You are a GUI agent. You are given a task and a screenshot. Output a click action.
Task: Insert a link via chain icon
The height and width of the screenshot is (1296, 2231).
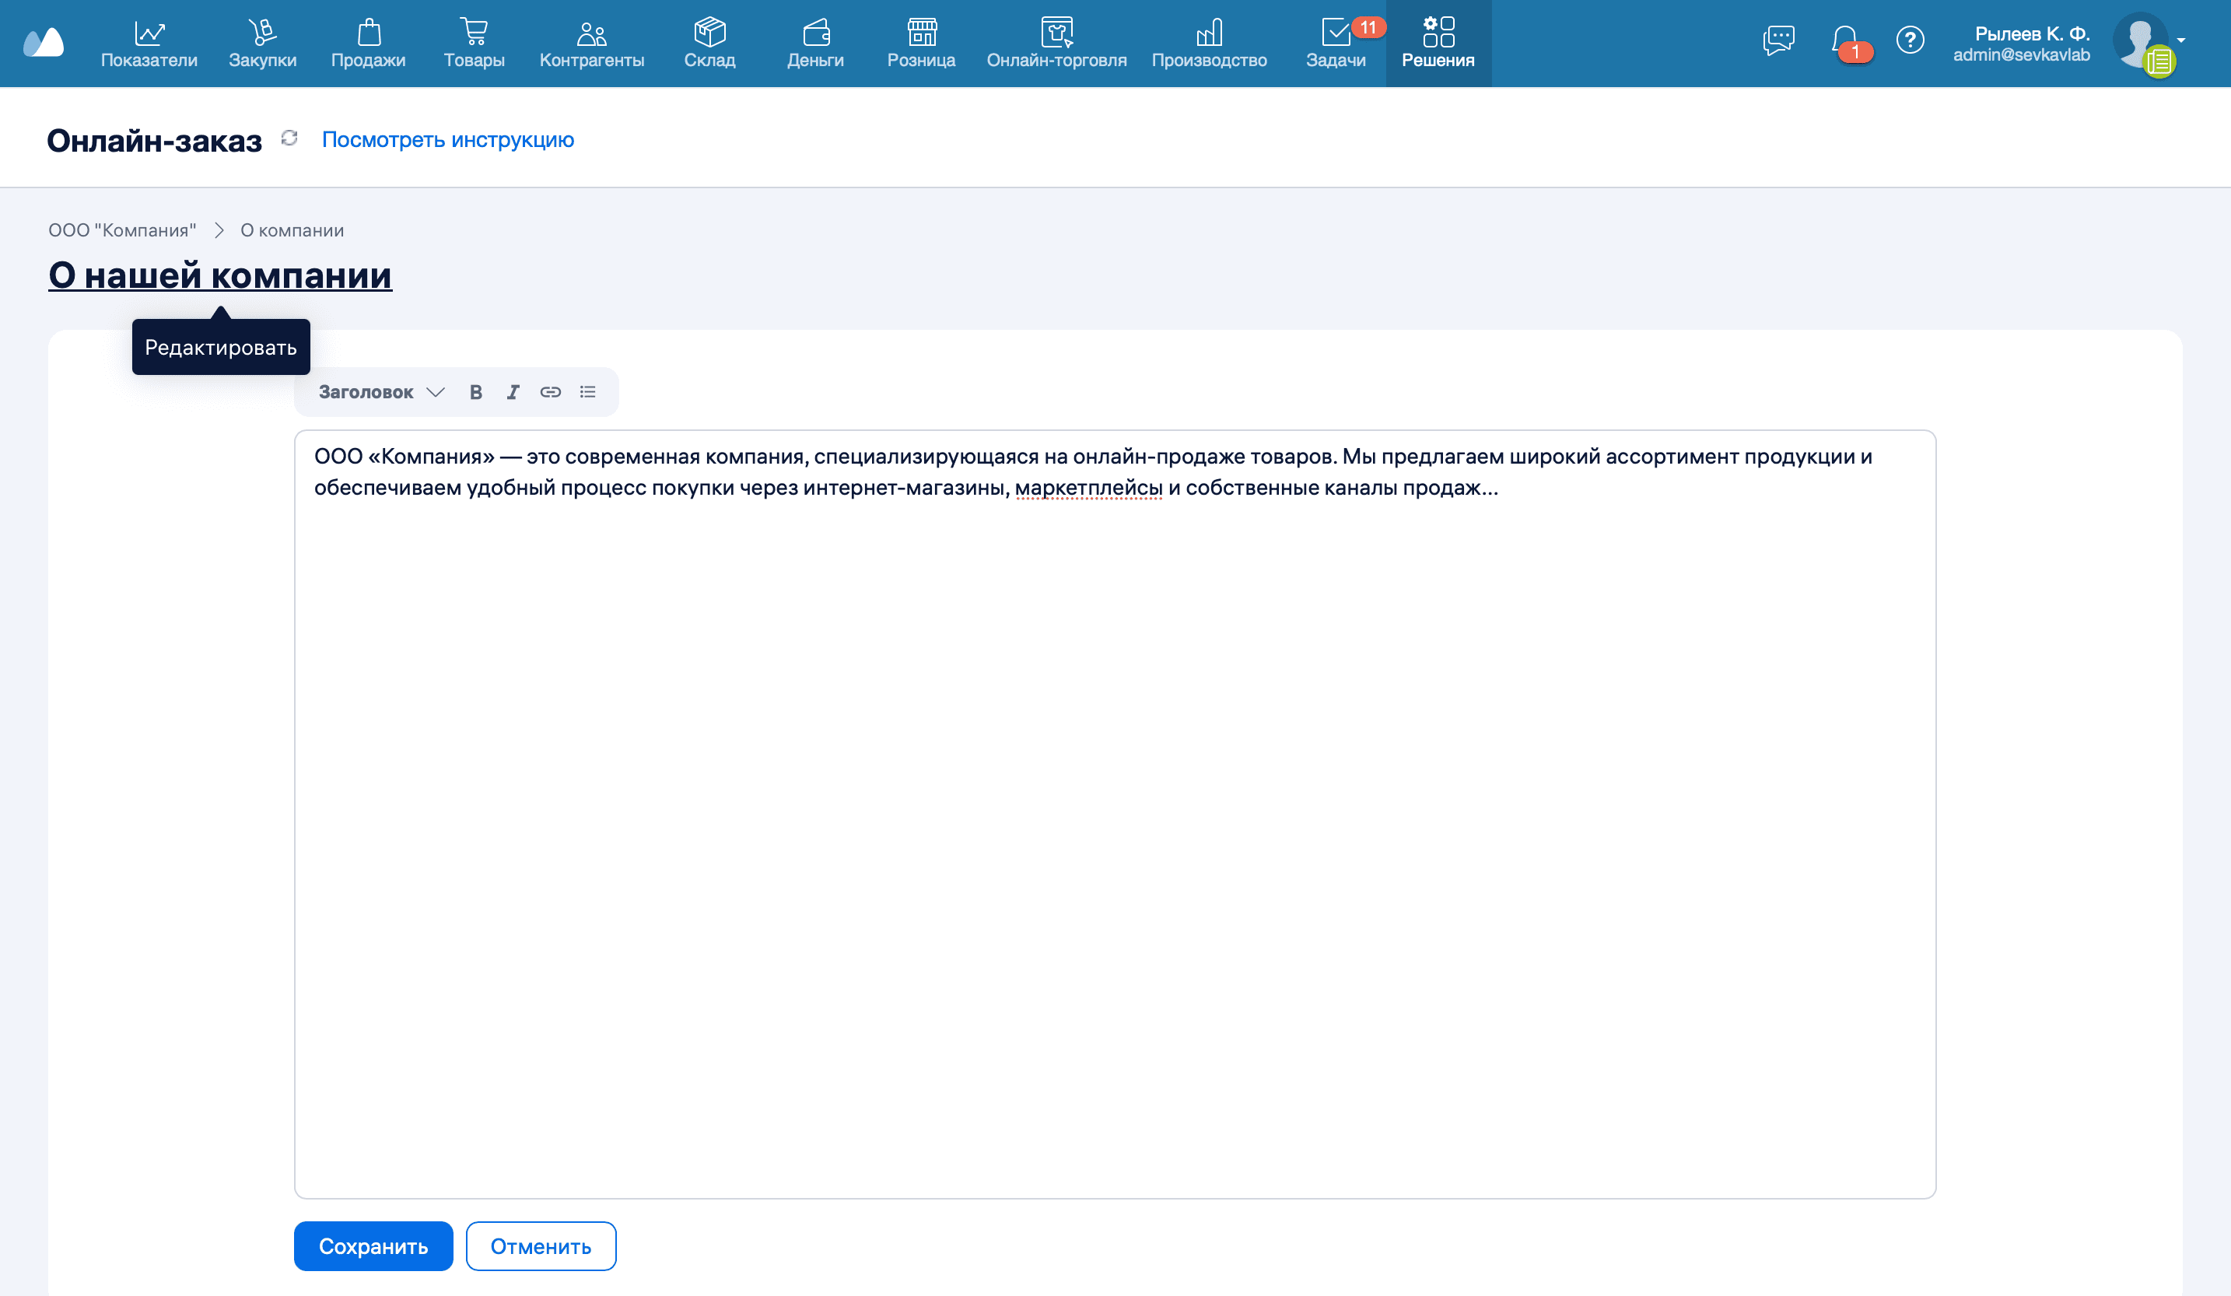(x=550, y=392)
